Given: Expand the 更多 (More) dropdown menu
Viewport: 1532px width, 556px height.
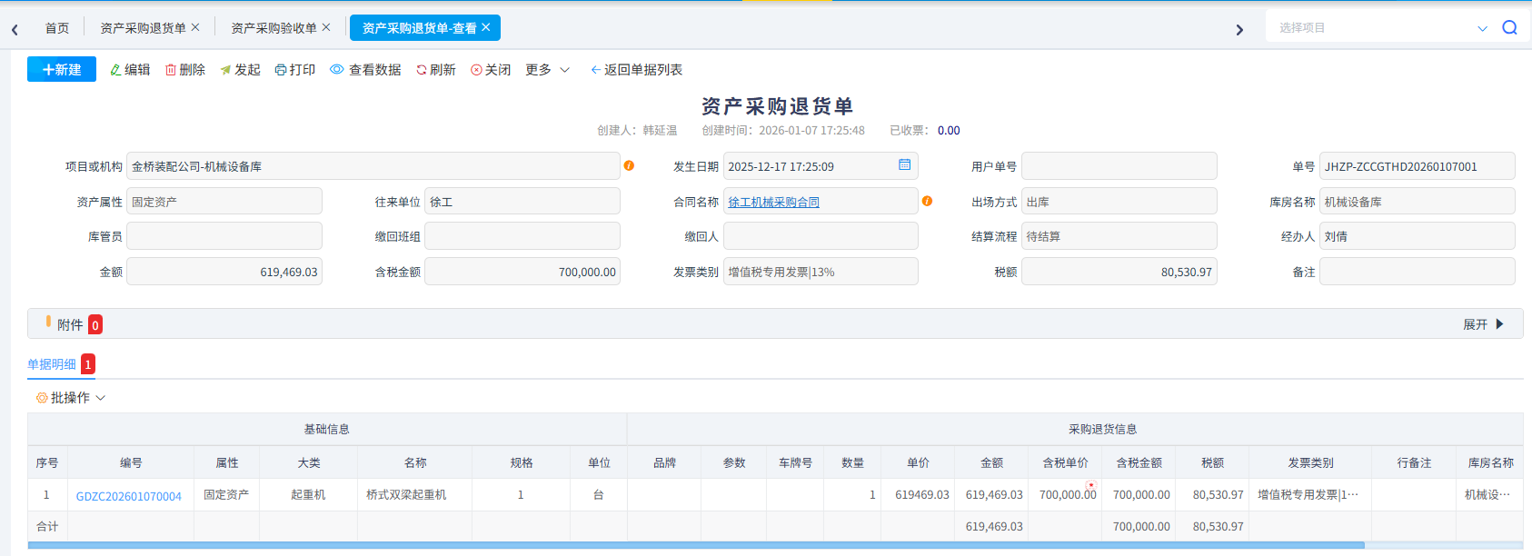Looking at the screenshot, I should 547,70.
